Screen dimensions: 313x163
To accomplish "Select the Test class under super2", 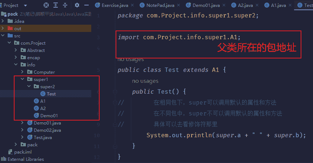I will pyautogui.click(x=51, y=94).
